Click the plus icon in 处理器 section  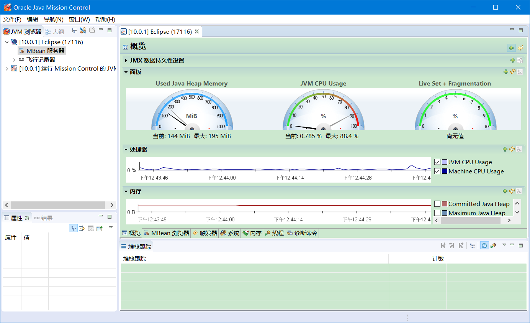505,149
